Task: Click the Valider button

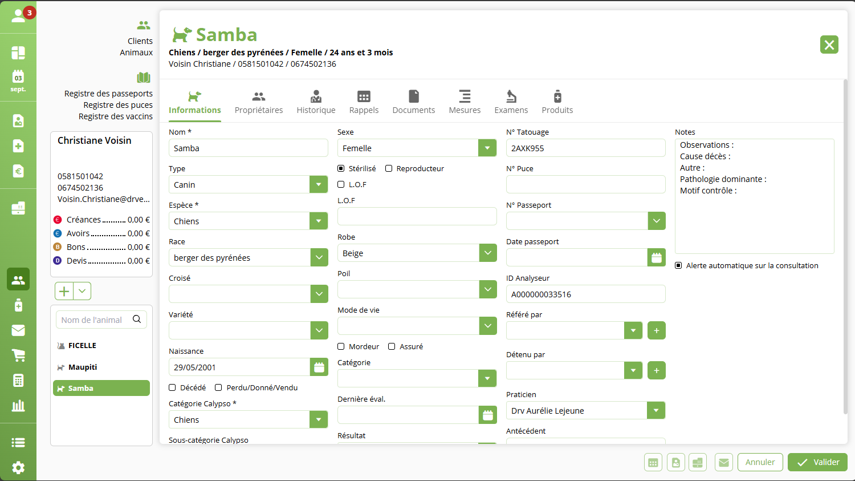Action: [817, 462]
